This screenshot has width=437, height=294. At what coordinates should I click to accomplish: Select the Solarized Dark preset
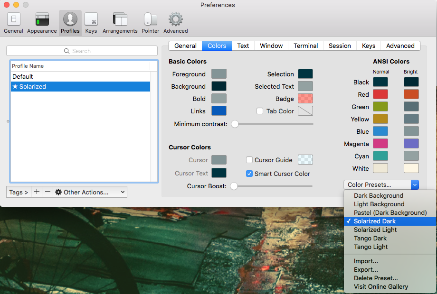point(390,221)
